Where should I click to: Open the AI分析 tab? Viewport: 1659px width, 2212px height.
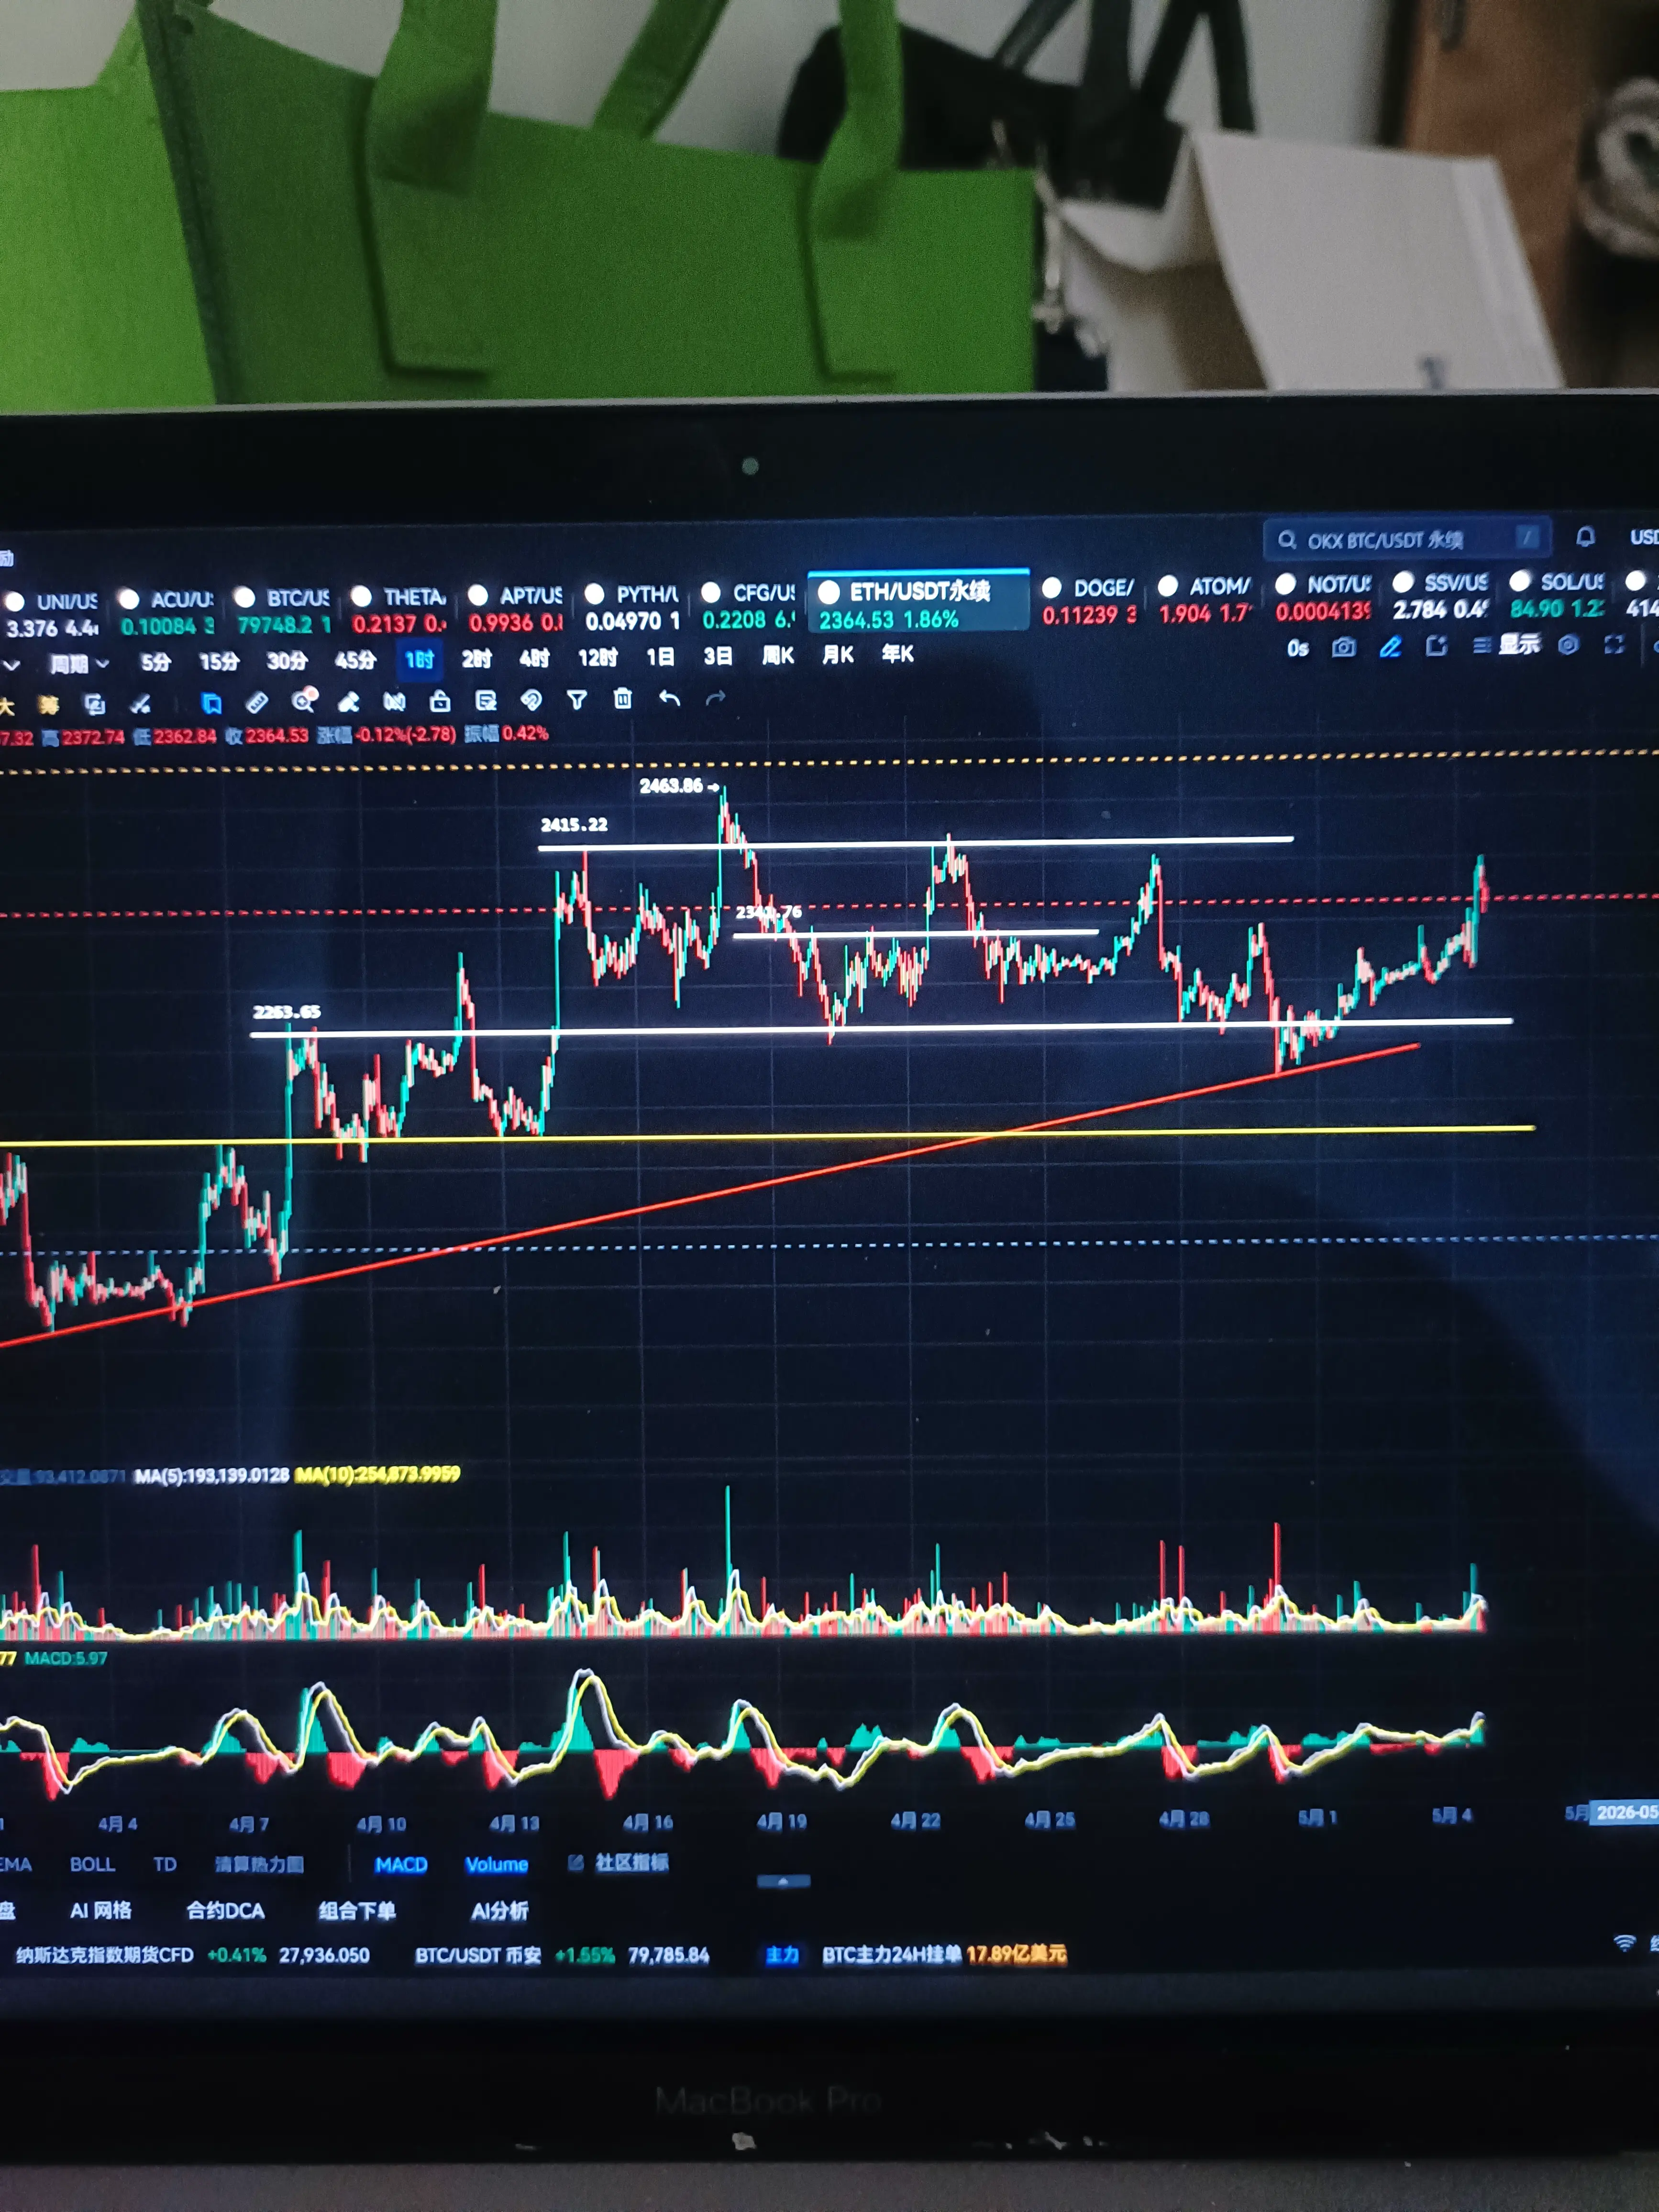(500, 1911)
